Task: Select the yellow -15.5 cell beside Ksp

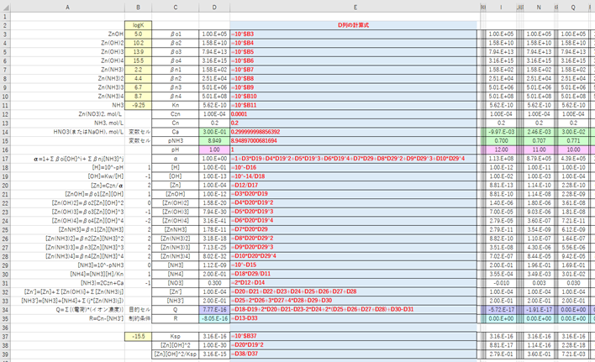Action: (138, 336)
